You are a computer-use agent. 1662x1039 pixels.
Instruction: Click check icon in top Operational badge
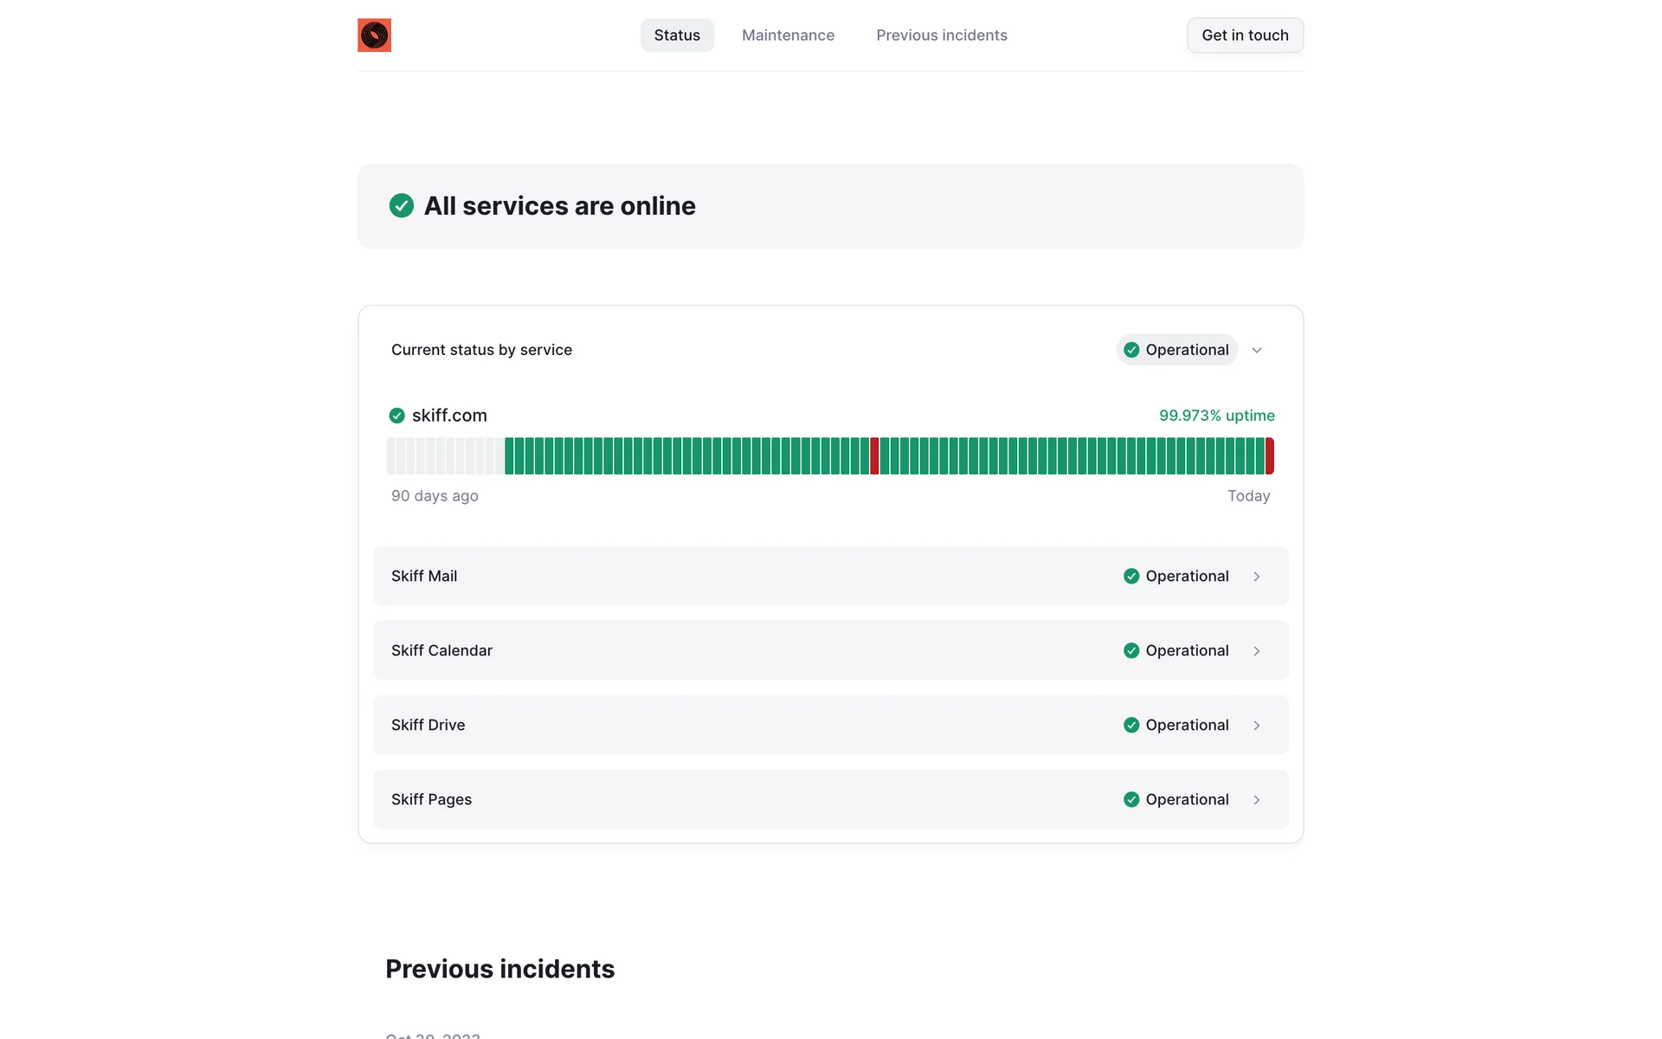1131,350
